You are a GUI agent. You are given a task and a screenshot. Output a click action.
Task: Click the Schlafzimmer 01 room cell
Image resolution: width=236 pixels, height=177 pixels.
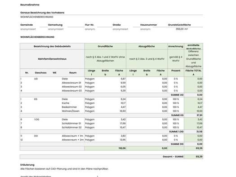coord(71,123)
